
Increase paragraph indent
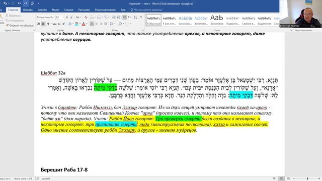coord(119,17)
